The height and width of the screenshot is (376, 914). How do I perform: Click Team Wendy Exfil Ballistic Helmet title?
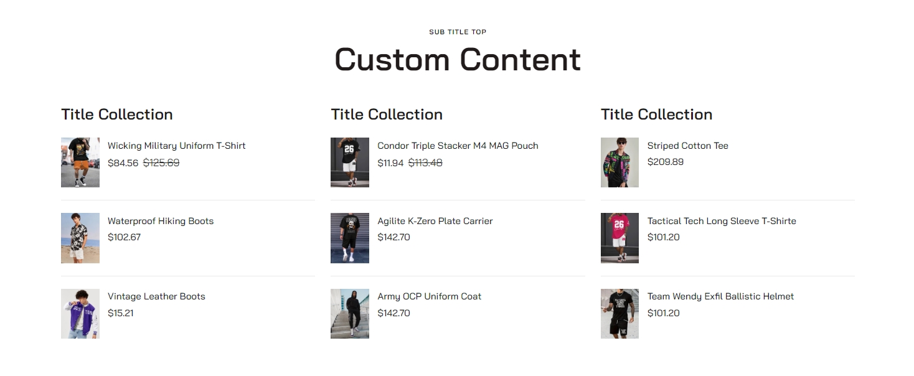[720, 296]
